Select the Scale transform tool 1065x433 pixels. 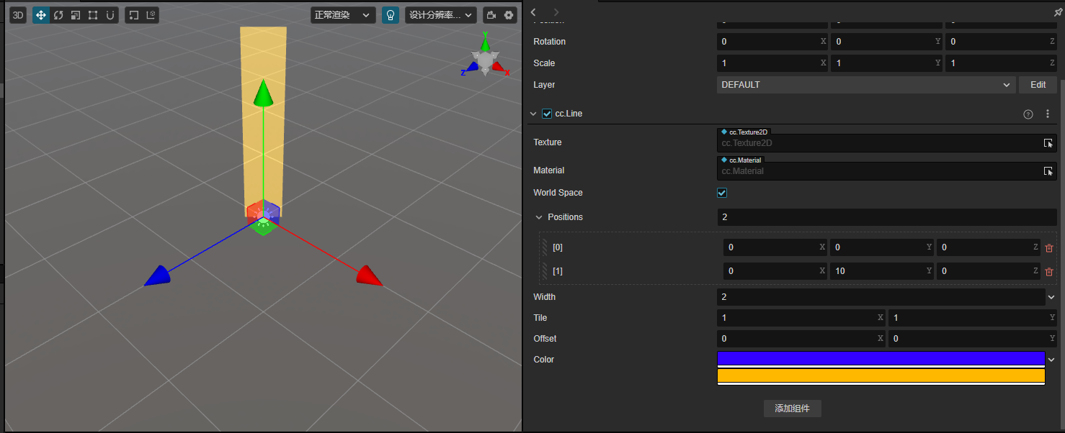click(75, 14)
